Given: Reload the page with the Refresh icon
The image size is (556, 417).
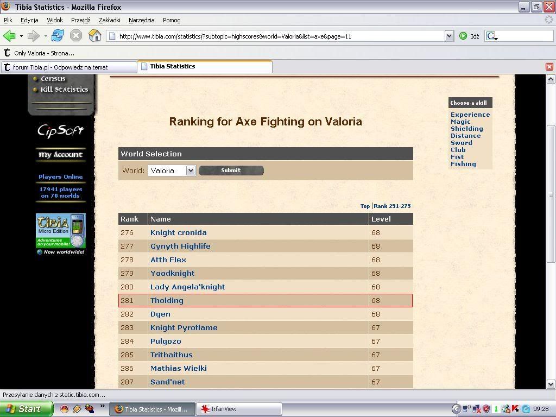Looking at the screenshot, I should (x=58, y=36).
